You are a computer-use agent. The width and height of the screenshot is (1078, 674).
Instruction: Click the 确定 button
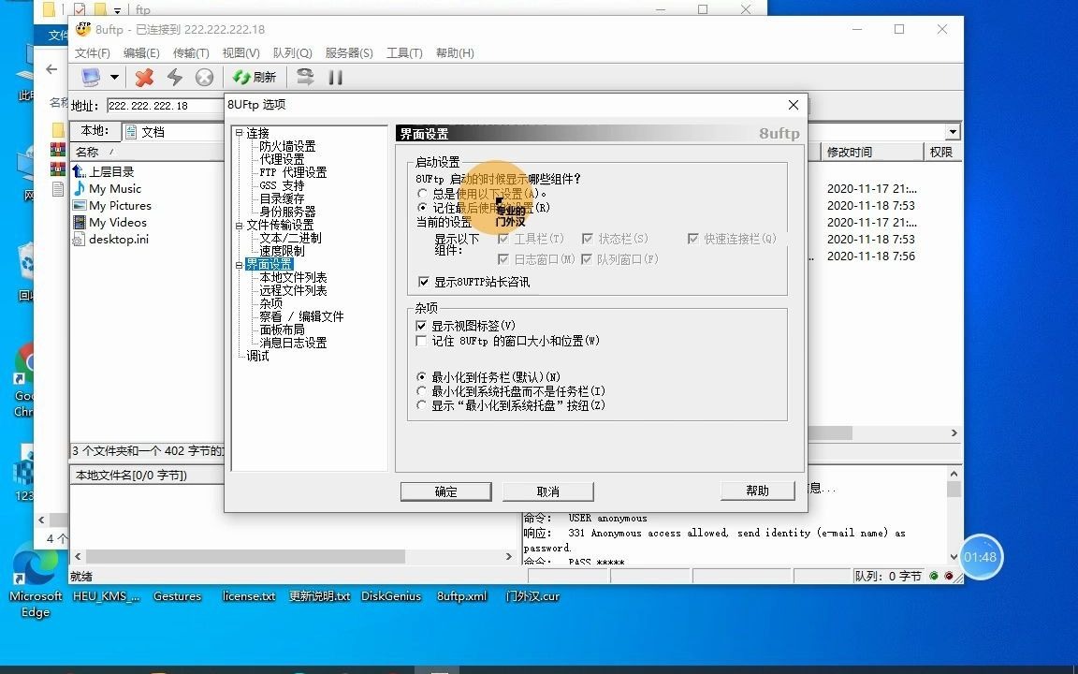click(445, 491)
